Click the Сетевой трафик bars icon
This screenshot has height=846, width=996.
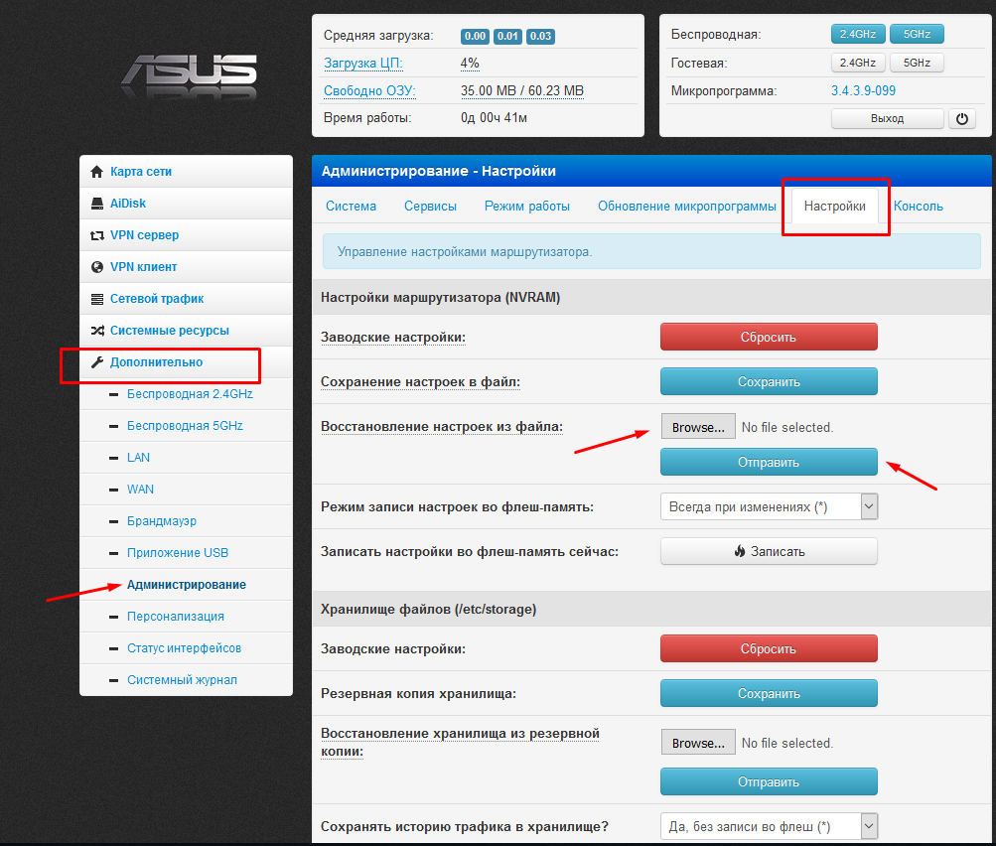[97, 299]
